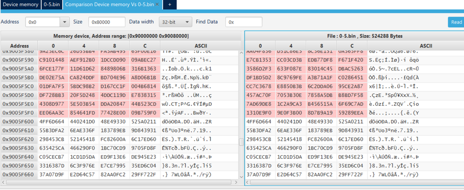Add a new tab with plus button
Image resolution: width=464 pixels, height=190 pixels.
pos(169,5)
